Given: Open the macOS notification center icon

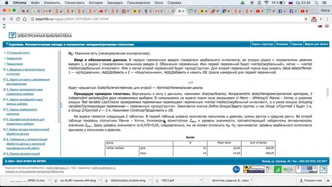Looking at the screenshot, I should 324,3.
